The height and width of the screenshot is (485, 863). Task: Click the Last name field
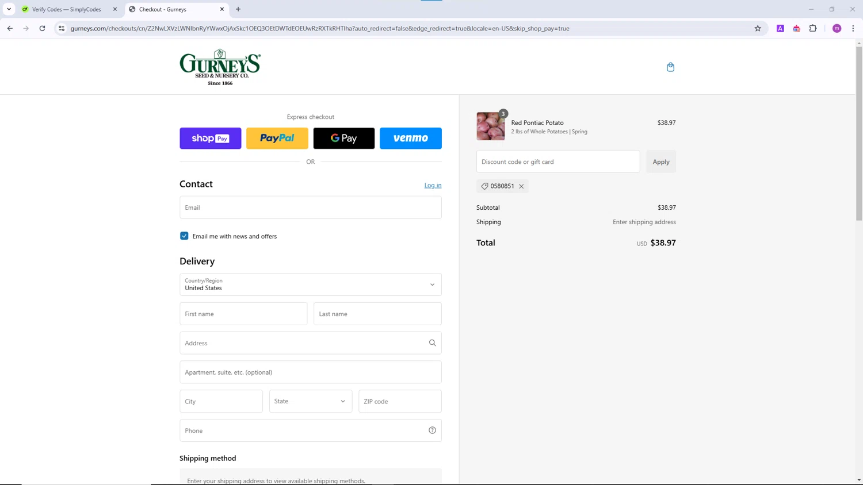(377, 314)
